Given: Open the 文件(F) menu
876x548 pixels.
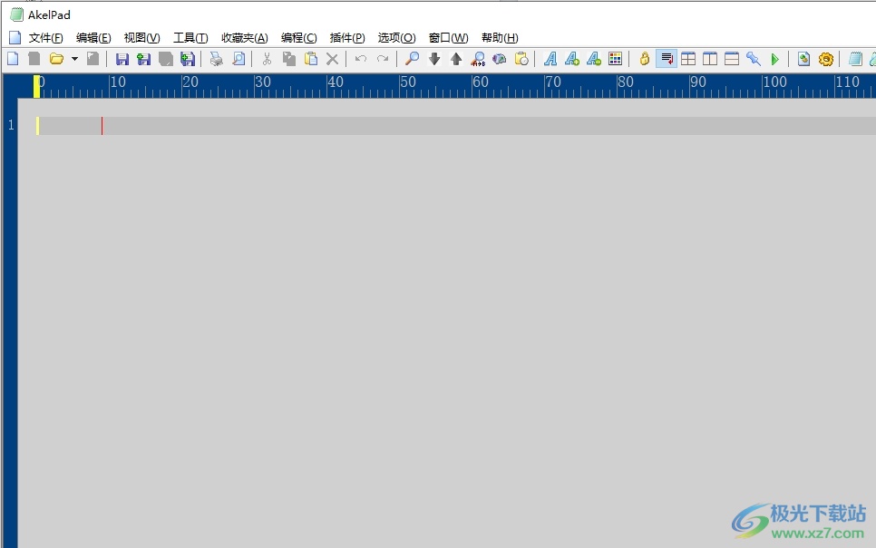Looking at the screenshot, I should pos(46,37).
